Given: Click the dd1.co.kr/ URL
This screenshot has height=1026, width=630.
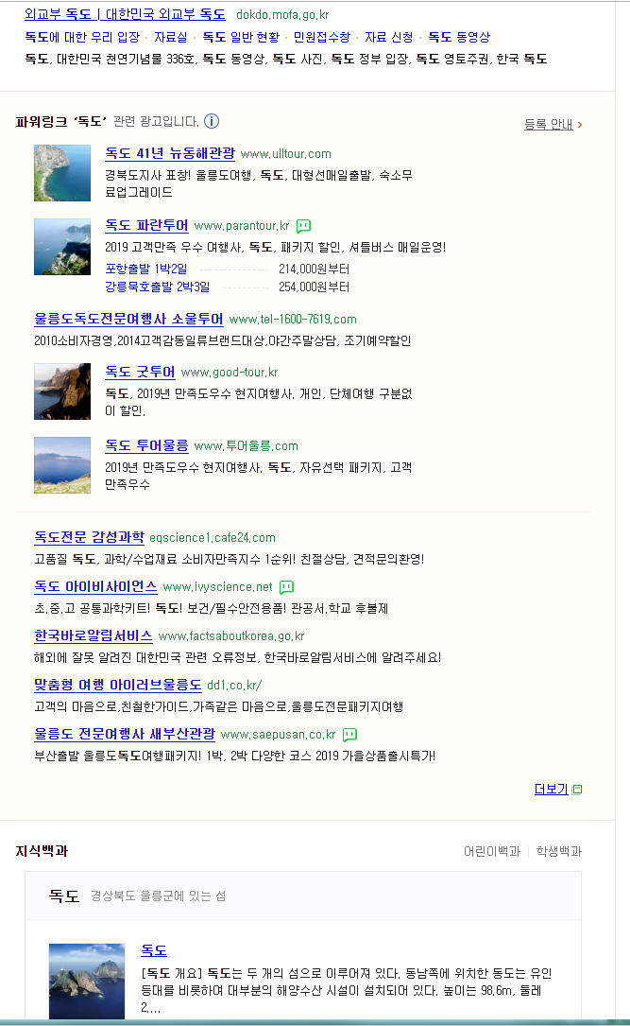Looking at the screenshot, I should click(x=234, y=685).
